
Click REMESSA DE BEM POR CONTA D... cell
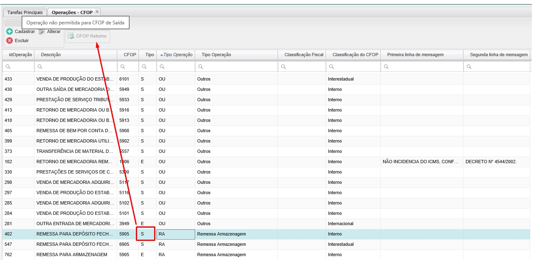(75, 131)
